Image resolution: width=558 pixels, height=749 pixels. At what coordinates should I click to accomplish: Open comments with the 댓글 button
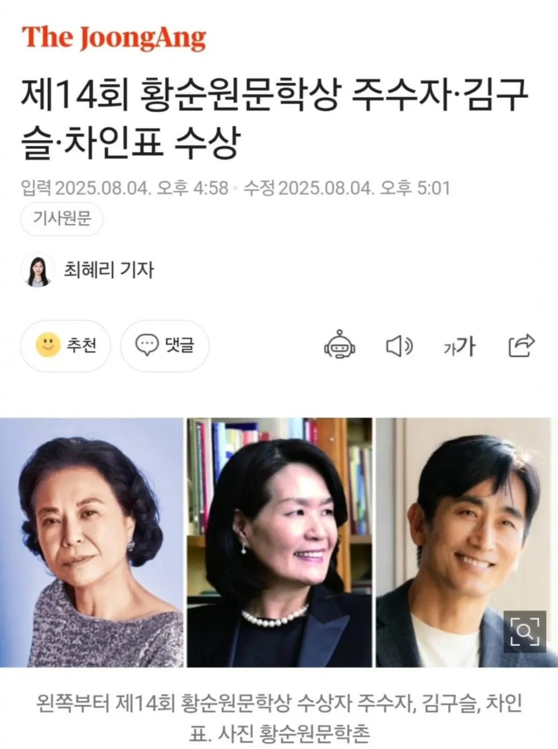pos(165,346)
